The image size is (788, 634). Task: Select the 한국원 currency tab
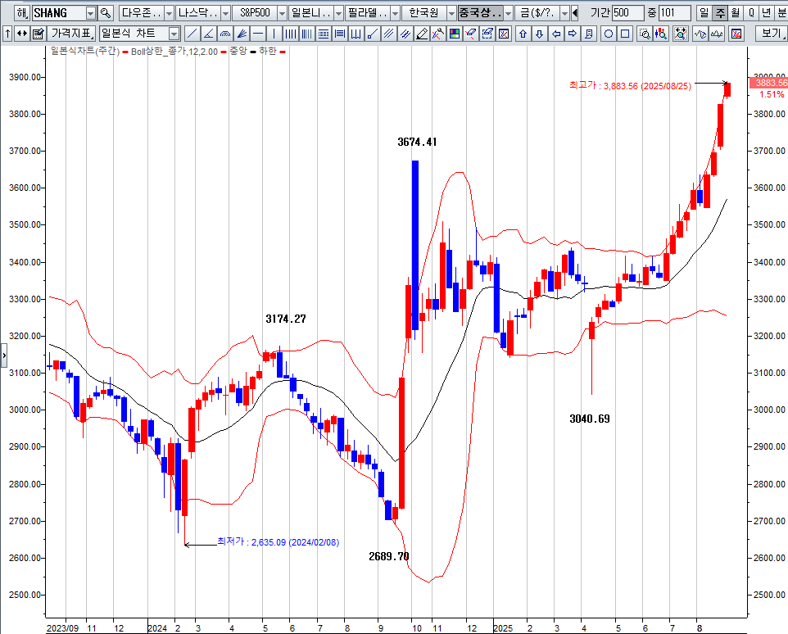point(423,13)
